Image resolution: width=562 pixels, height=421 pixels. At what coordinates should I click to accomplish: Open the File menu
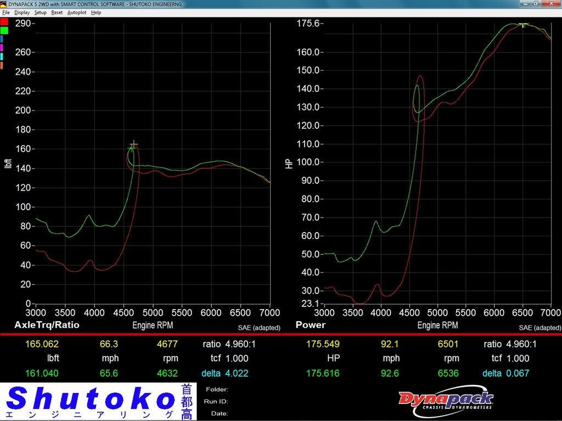[x=5, y=13]
